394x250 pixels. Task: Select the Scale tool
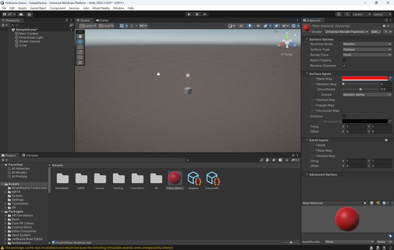tap(80, 52)
